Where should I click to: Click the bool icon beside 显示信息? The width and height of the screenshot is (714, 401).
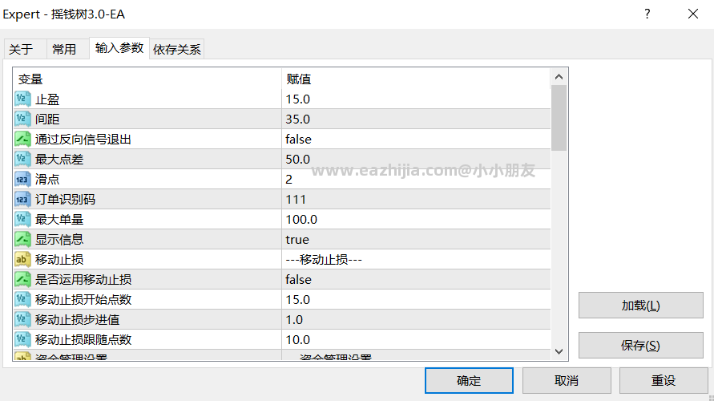22,239
